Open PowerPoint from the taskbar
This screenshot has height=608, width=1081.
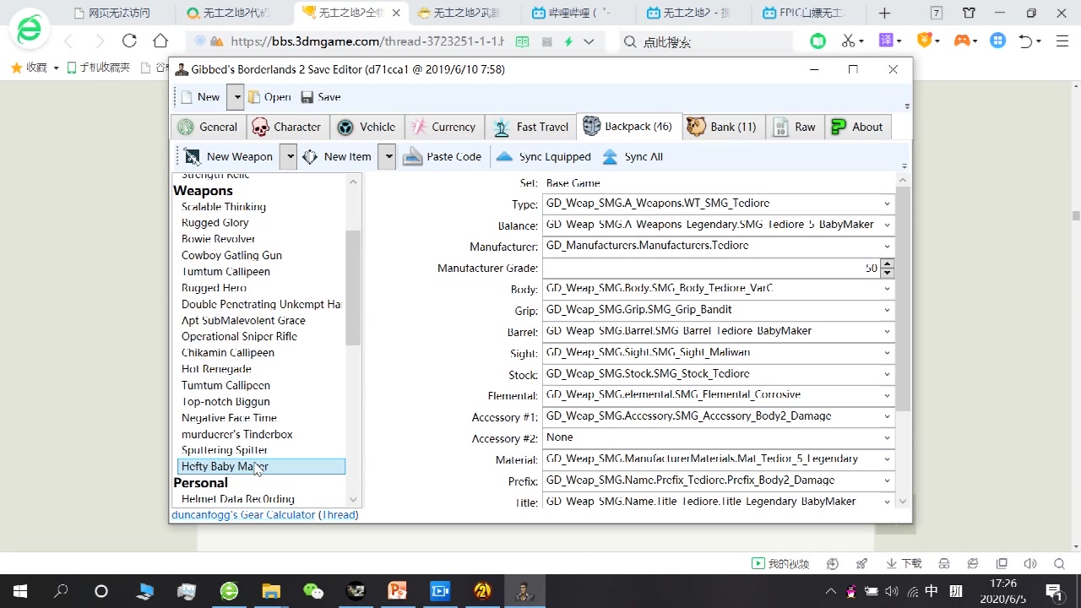pos(398,591)
